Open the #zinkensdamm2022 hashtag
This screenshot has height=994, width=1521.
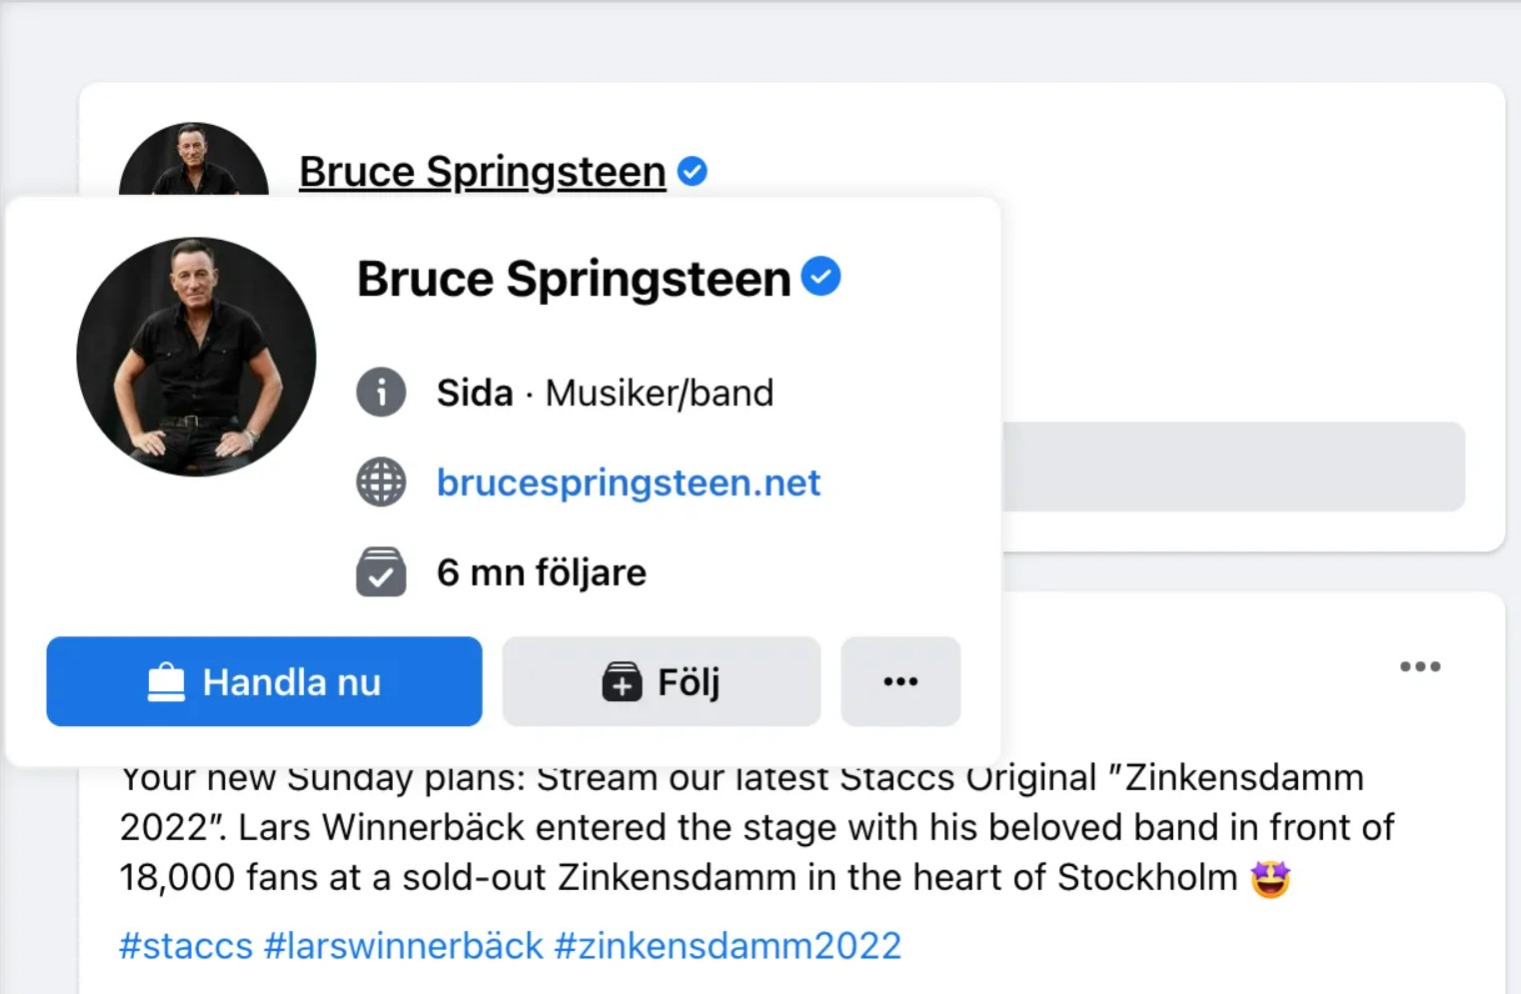(x=728, y=945)
